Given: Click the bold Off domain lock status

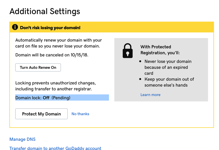Looking at the screenshot, I should (46, 98).
